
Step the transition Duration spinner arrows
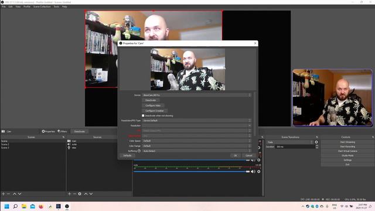(317, 147)
